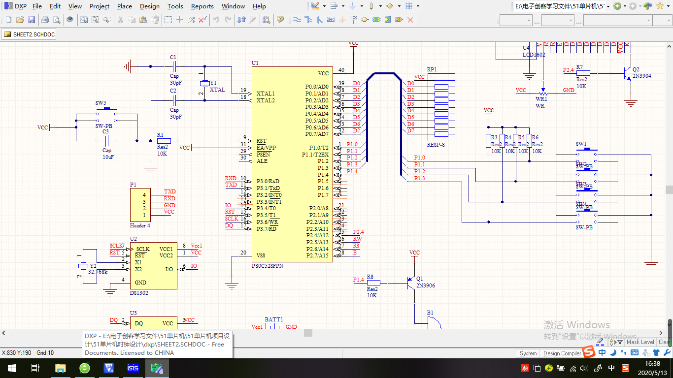673x378 pixels.
Task: Open the Power Sources dropdown arrow
Action: [361, 6]
